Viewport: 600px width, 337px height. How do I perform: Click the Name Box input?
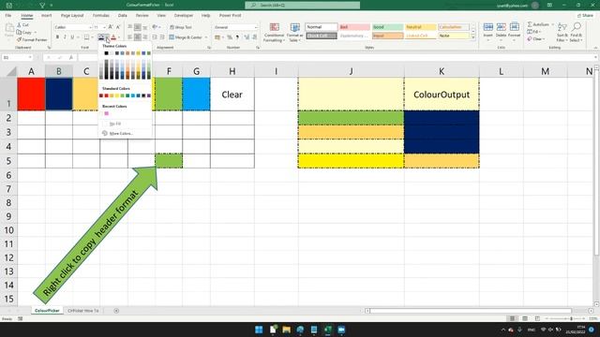[17, 58]
